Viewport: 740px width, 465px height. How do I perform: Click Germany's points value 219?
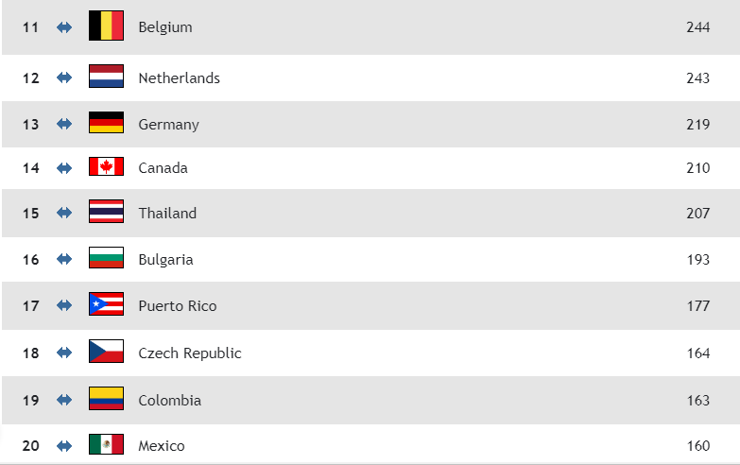tap(697, 125)
